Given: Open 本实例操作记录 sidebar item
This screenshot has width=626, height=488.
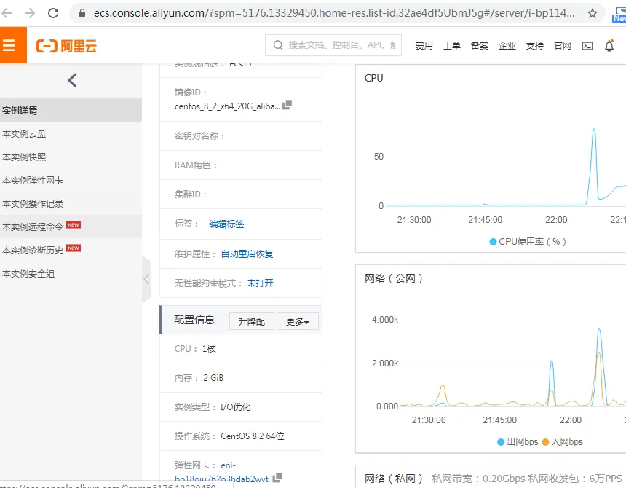Looking at the screenshot, I should [71, 203].
